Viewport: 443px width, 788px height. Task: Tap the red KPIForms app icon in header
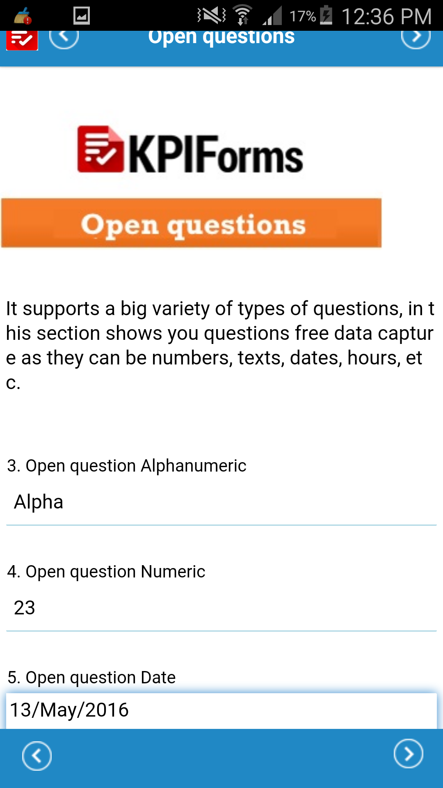pos(22,40)
